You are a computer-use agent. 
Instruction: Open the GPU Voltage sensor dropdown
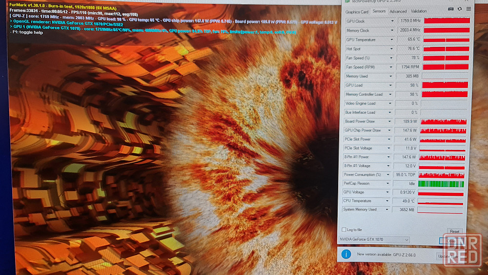[387, 192]
